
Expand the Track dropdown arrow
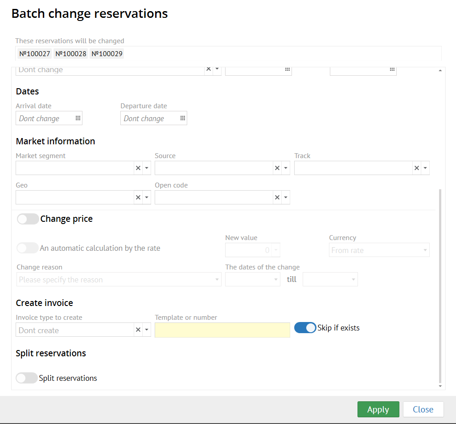(425, 168)
